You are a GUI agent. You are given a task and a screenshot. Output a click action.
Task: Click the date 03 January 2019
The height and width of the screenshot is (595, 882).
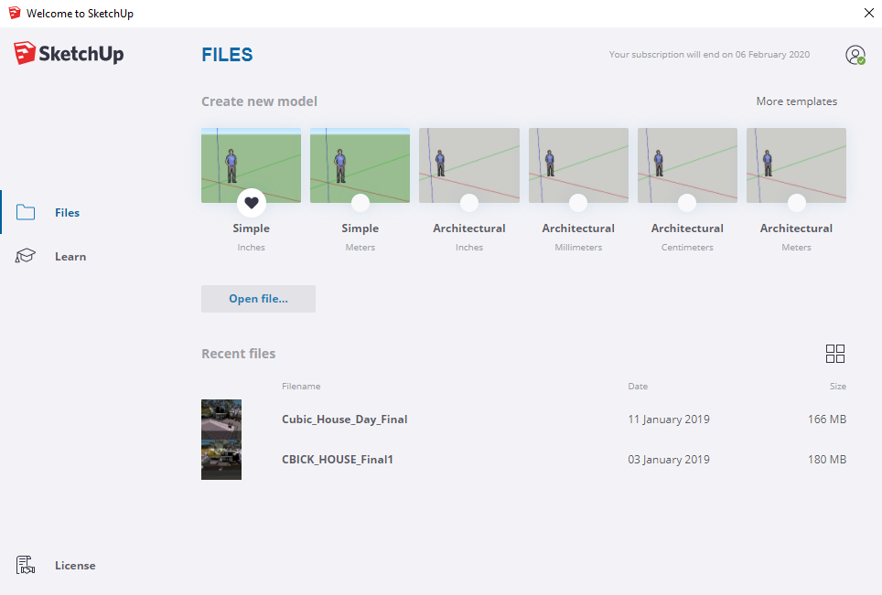[669, 459]
